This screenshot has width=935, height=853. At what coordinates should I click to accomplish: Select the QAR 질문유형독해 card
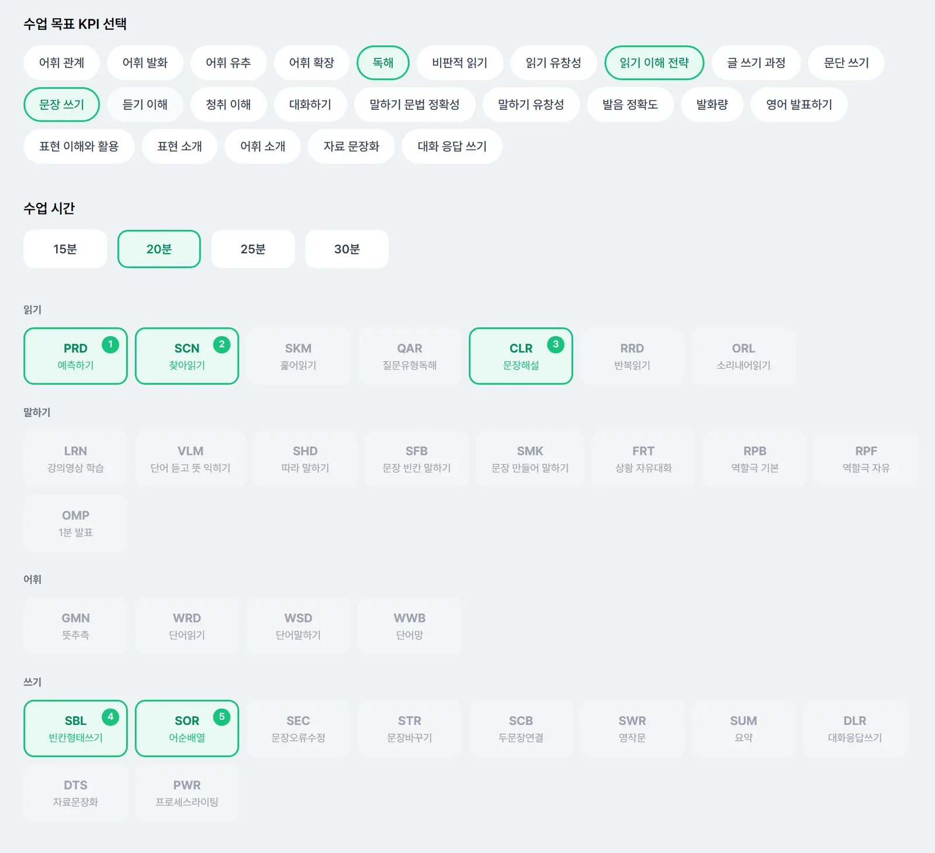point(410,356)
